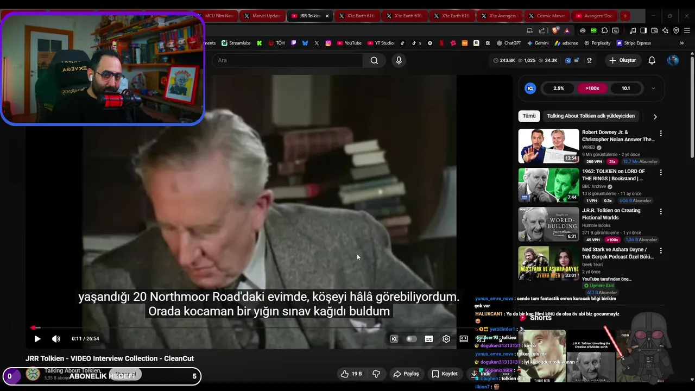Focus the Ara search field
Image resolution: width=695 pixels, height=391 pixels.
pos(288,60)
